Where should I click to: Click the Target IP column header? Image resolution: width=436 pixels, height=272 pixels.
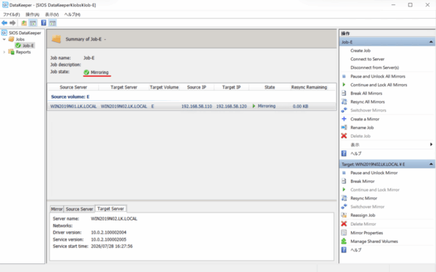(231, 87)
